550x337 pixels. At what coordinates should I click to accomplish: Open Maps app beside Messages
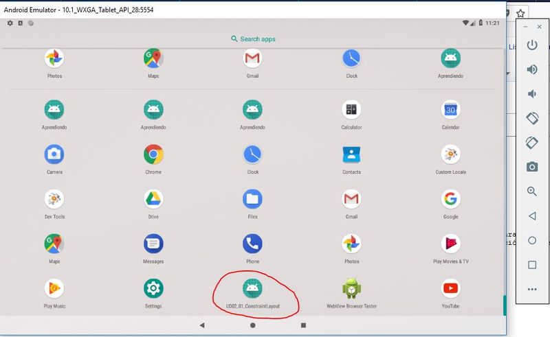point(54,244)
